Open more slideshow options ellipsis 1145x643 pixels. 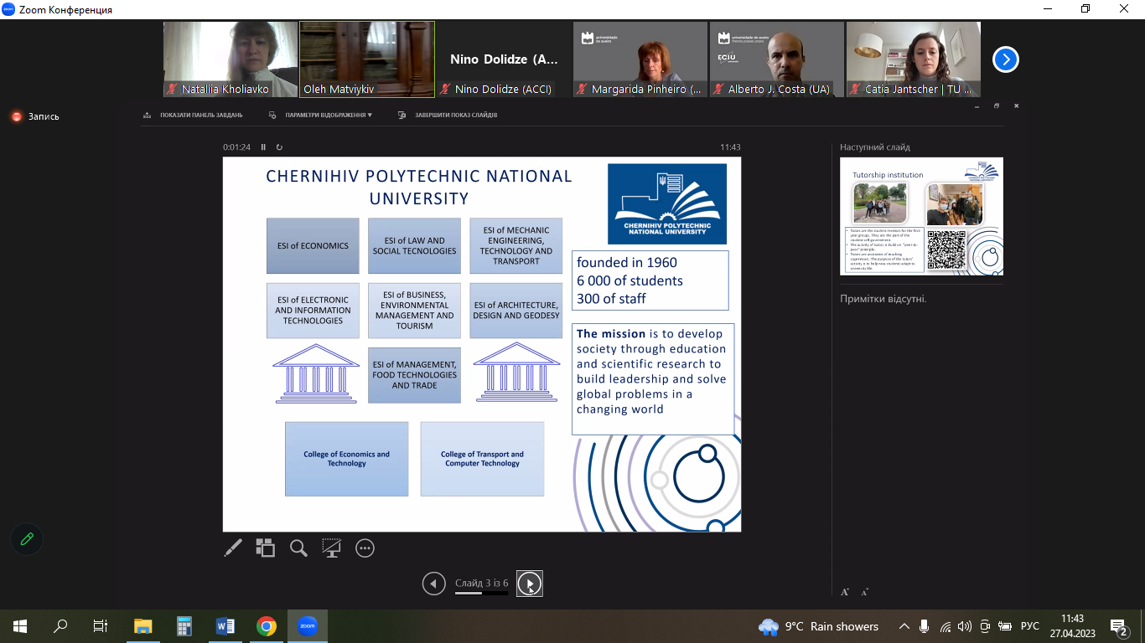pyautogui.click(x=365, y=548)
